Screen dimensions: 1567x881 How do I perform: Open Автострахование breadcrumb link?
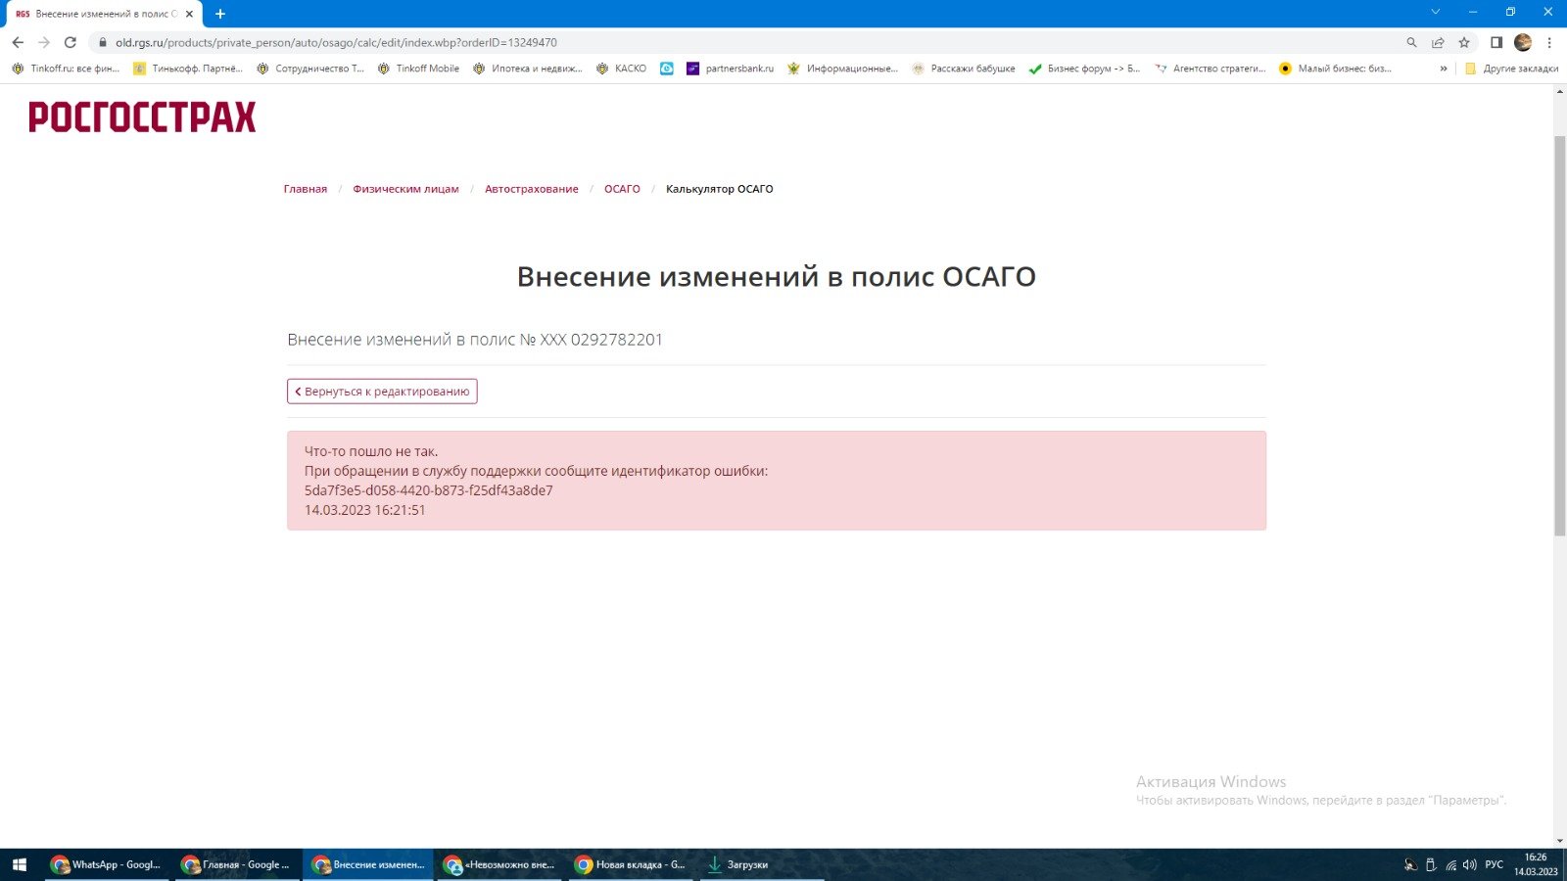532,189
